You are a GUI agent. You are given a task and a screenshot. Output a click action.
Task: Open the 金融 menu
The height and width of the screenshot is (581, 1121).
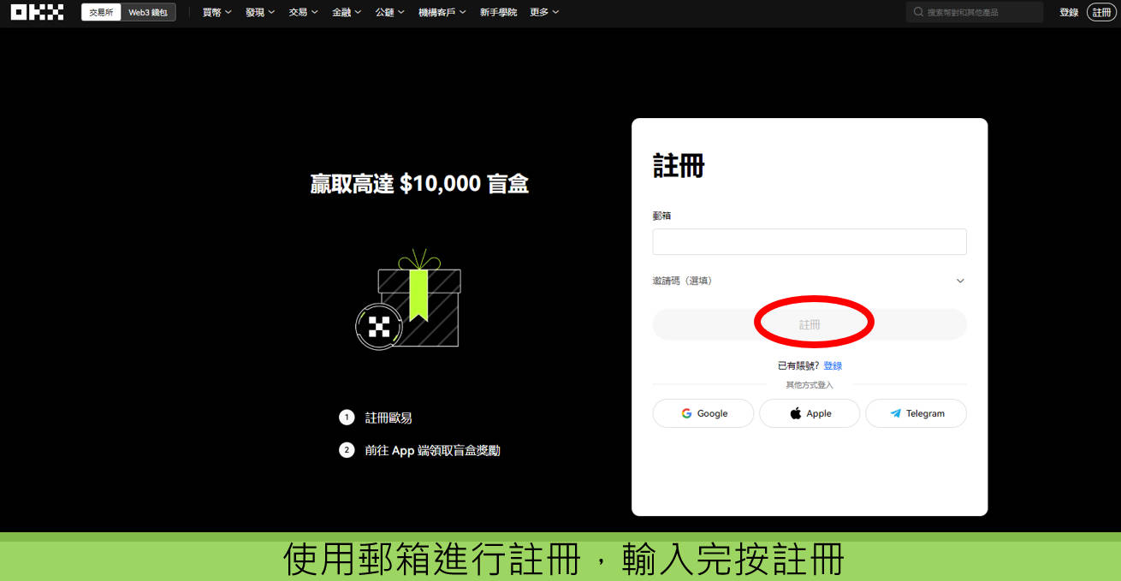347,13
